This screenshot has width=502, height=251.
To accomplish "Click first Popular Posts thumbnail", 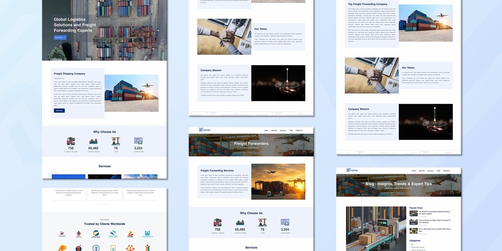I will [413, 213].
